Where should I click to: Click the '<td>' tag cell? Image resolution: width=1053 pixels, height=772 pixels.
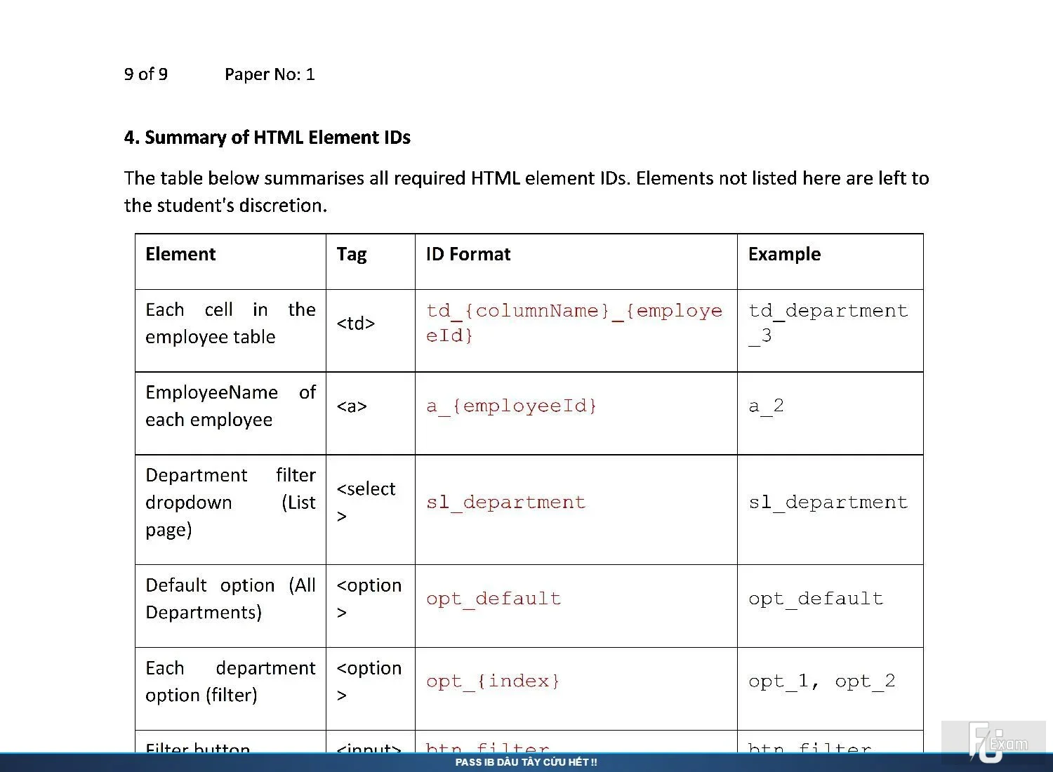(370, 331)
